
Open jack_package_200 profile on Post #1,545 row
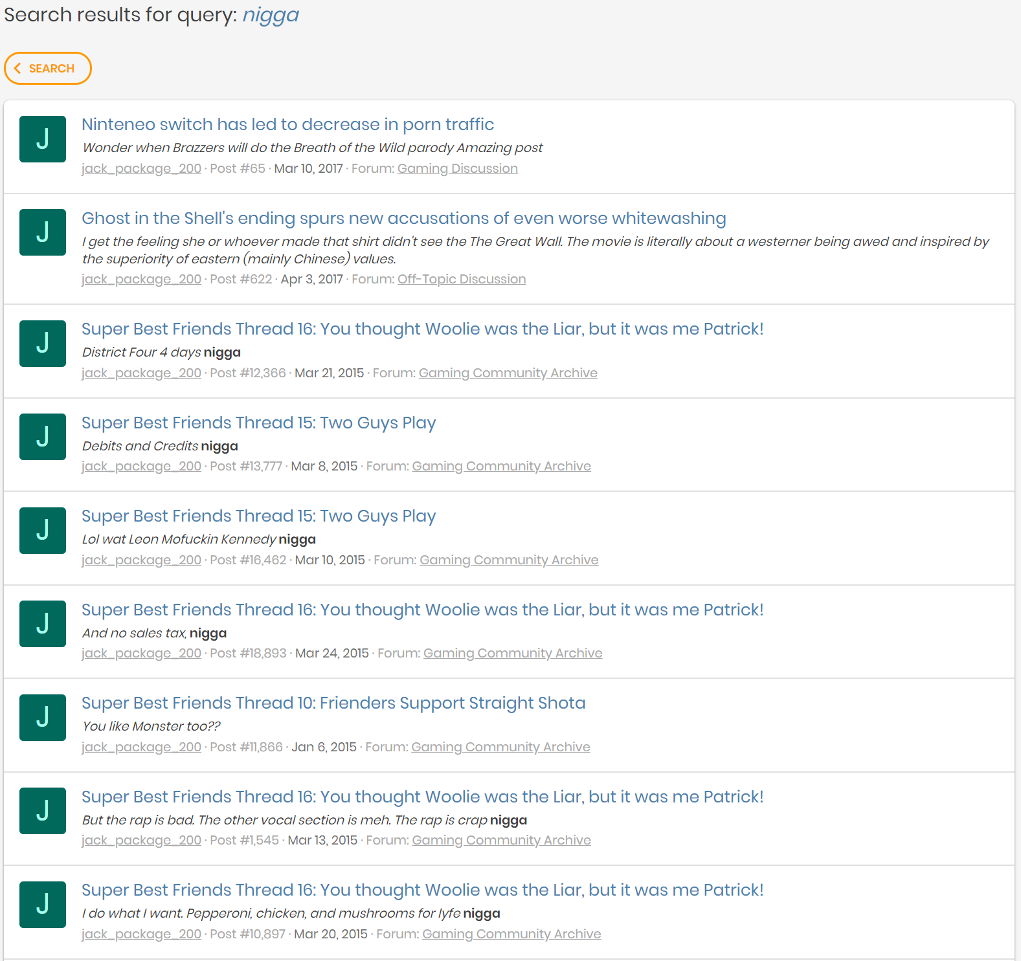141,840
